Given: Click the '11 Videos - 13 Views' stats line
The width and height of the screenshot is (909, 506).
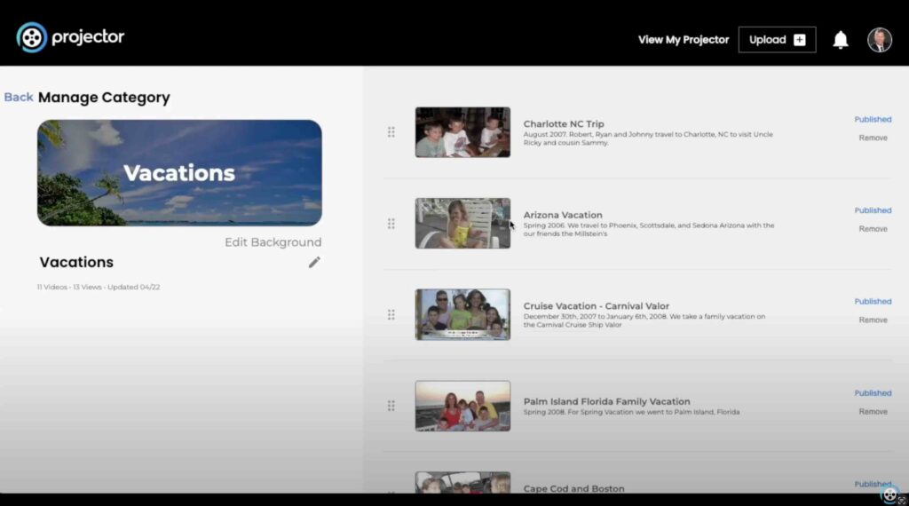Looking at the screenshot, I should (99, 287).
